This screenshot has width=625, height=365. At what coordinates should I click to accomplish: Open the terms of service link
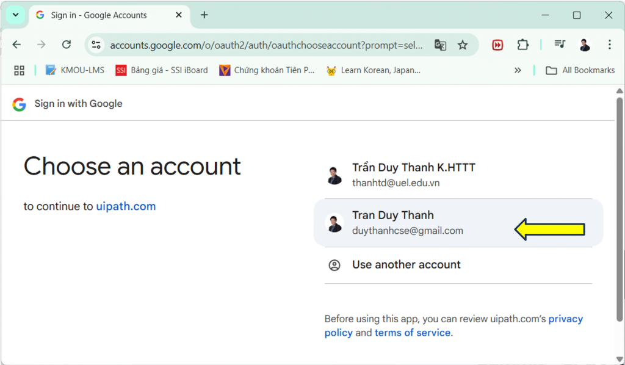pos(413,333)
